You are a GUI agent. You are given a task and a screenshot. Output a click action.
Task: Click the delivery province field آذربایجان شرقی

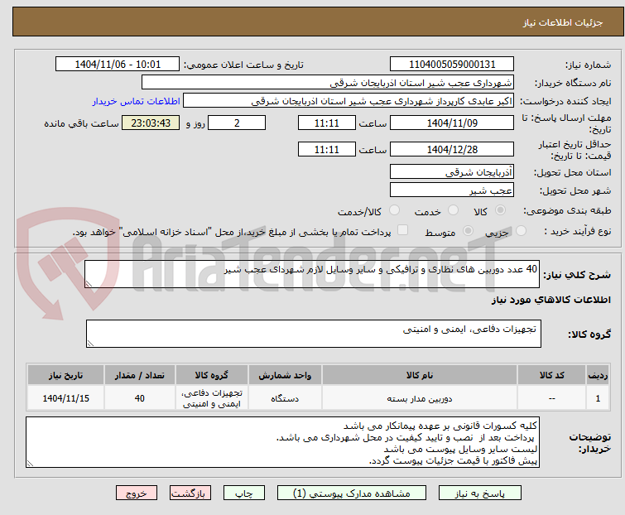point(452,171)
